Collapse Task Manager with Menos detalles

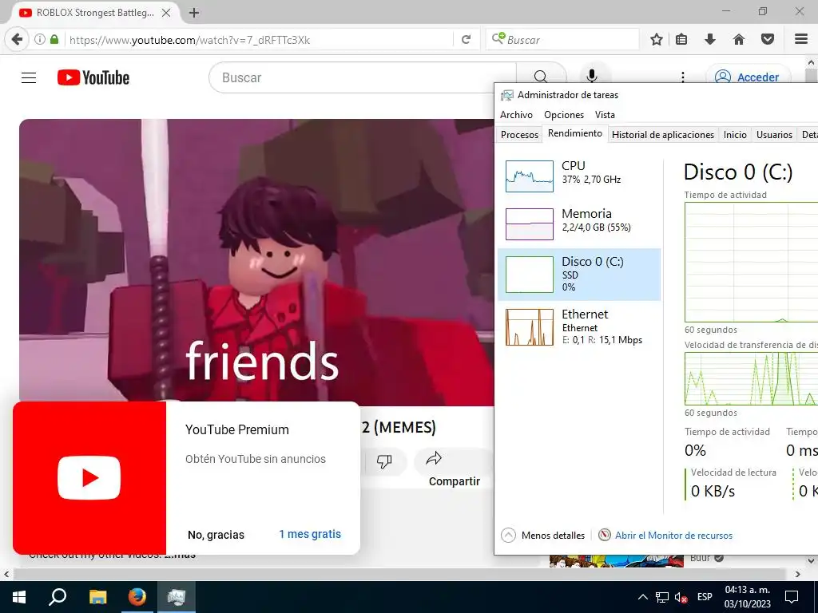coord(543,536)
